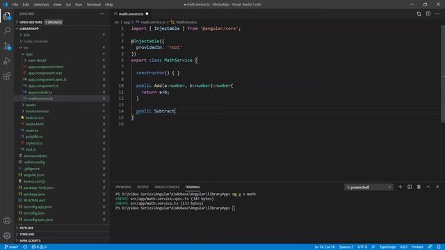Open errors and warnings count in status bar
The width and height of the screenshot is (445, 250).
tap(39, 247)
